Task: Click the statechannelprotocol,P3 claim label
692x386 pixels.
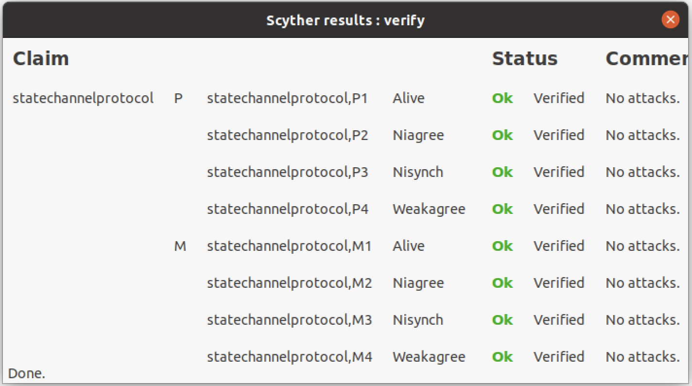Action: click(x=287, y=172)
